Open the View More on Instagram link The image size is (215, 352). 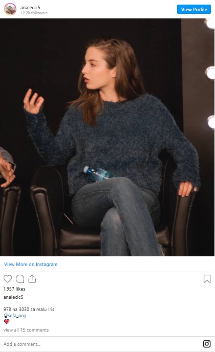tap(31, 264)
